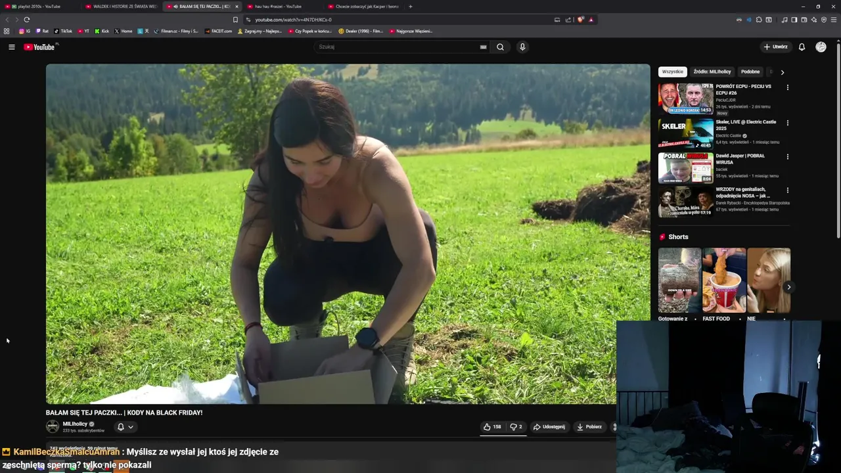Open Brave Rewards triangle icon
Image resolution: width=841 pixels, height=473 pixels.
(x=591, y=20)
